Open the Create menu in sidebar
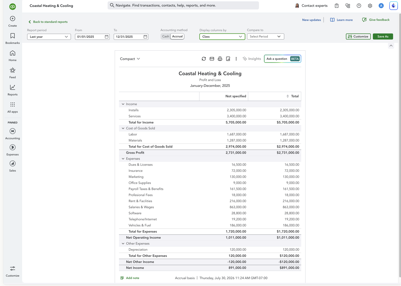401x286 pixels. 13,21
